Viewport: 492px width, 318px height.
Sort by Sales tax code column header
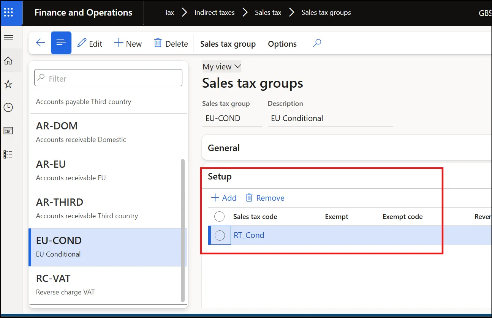coord(255,217)
